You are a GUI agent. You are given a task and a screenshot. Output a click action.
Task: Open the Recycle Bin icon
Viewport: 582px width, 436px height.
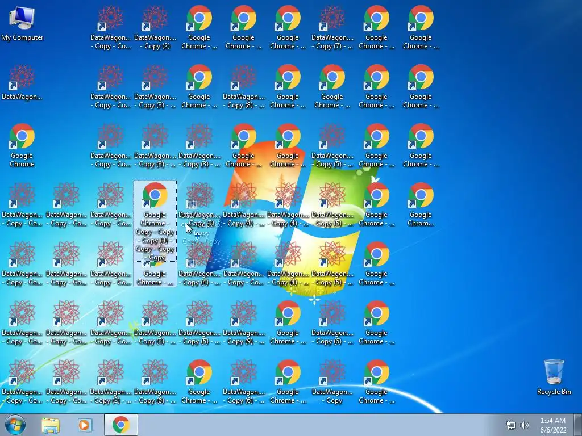click(554, 377)
